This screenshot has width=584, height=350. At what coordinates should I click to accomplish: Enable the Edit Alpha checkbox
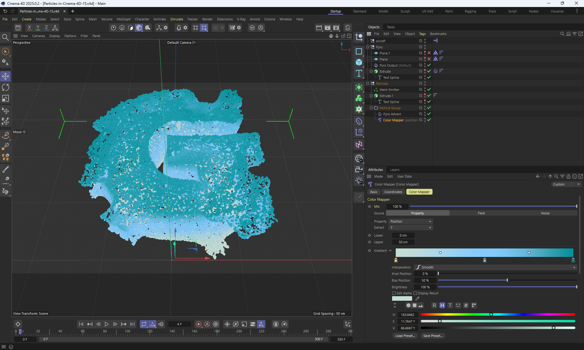pyautogui.click(x=394, y=293)
